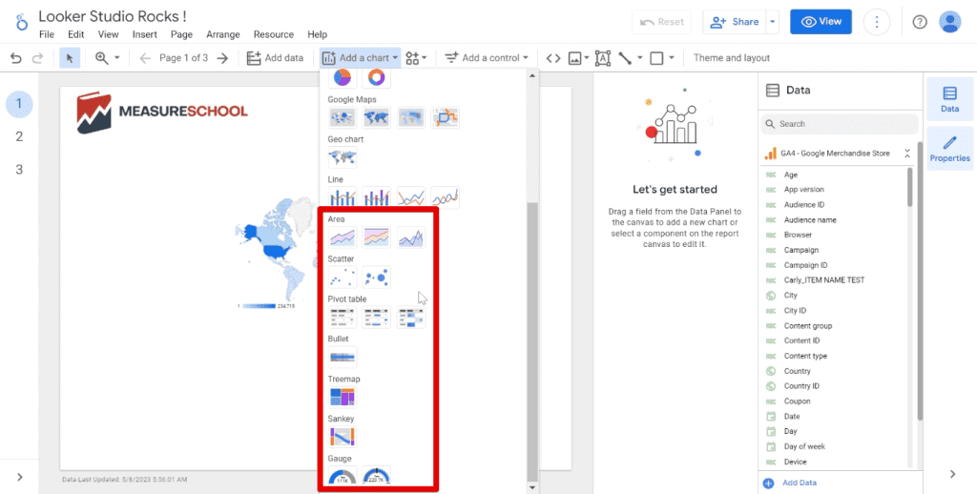Screen dimensions: 977x494
Task: Expand the page list sidebar chevron
Action: click(19, 477)
